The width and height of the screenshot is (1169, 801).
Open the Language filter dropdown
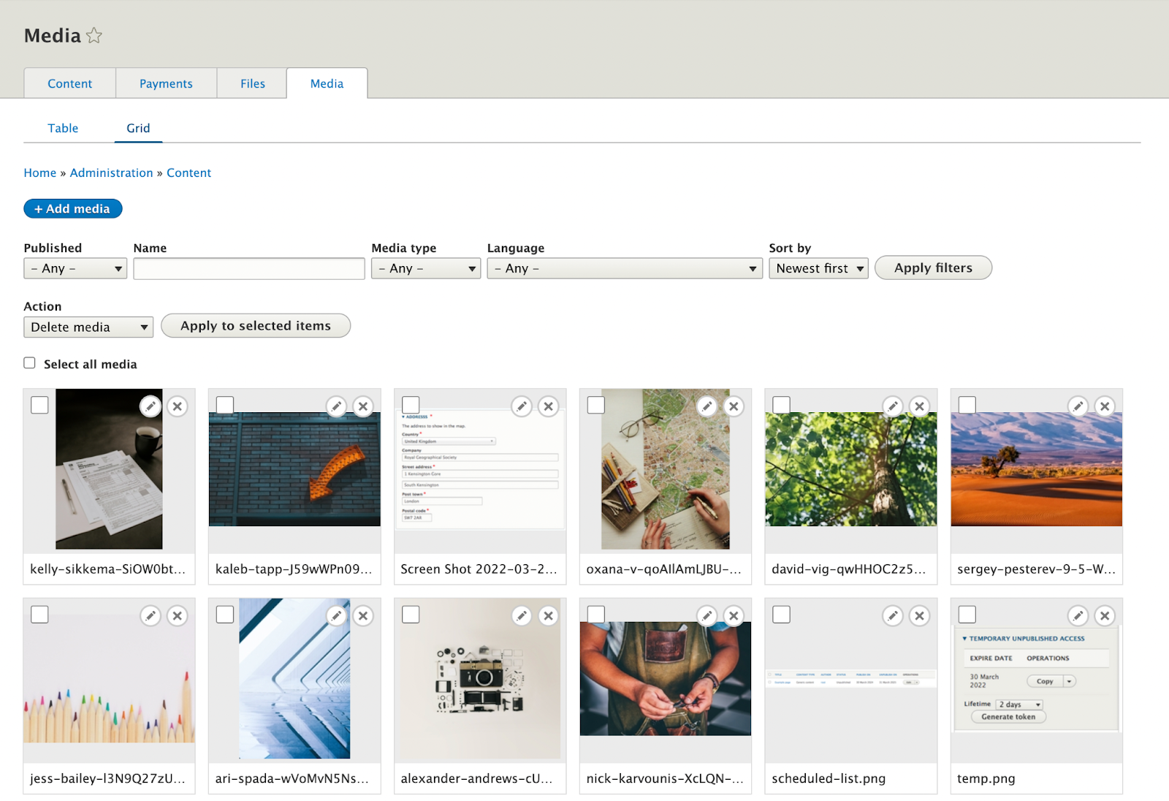point(625,268)
